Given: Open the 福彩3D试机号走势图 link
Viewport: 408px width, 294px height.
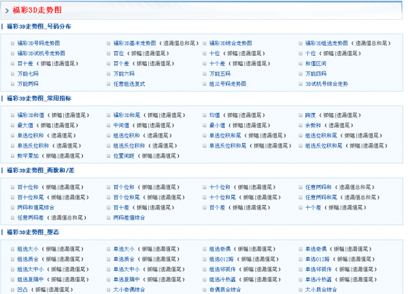Looking at the screenshot, I should coord(41,53).
